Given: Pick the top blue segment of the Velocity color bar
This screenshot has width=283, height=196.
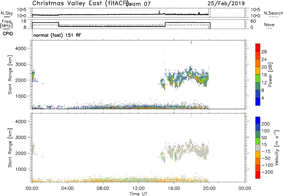Looking at the screenshot, I should [x=258, y=120].
